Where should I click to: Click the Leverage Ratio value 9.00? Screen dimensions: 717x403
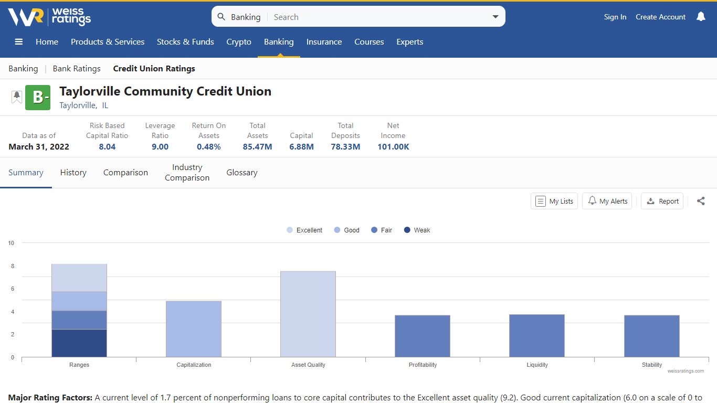click(x=160, y=147)
